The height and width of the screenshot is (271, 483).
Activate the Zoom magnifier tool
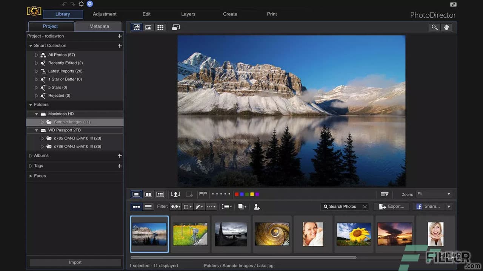(434, 27)
